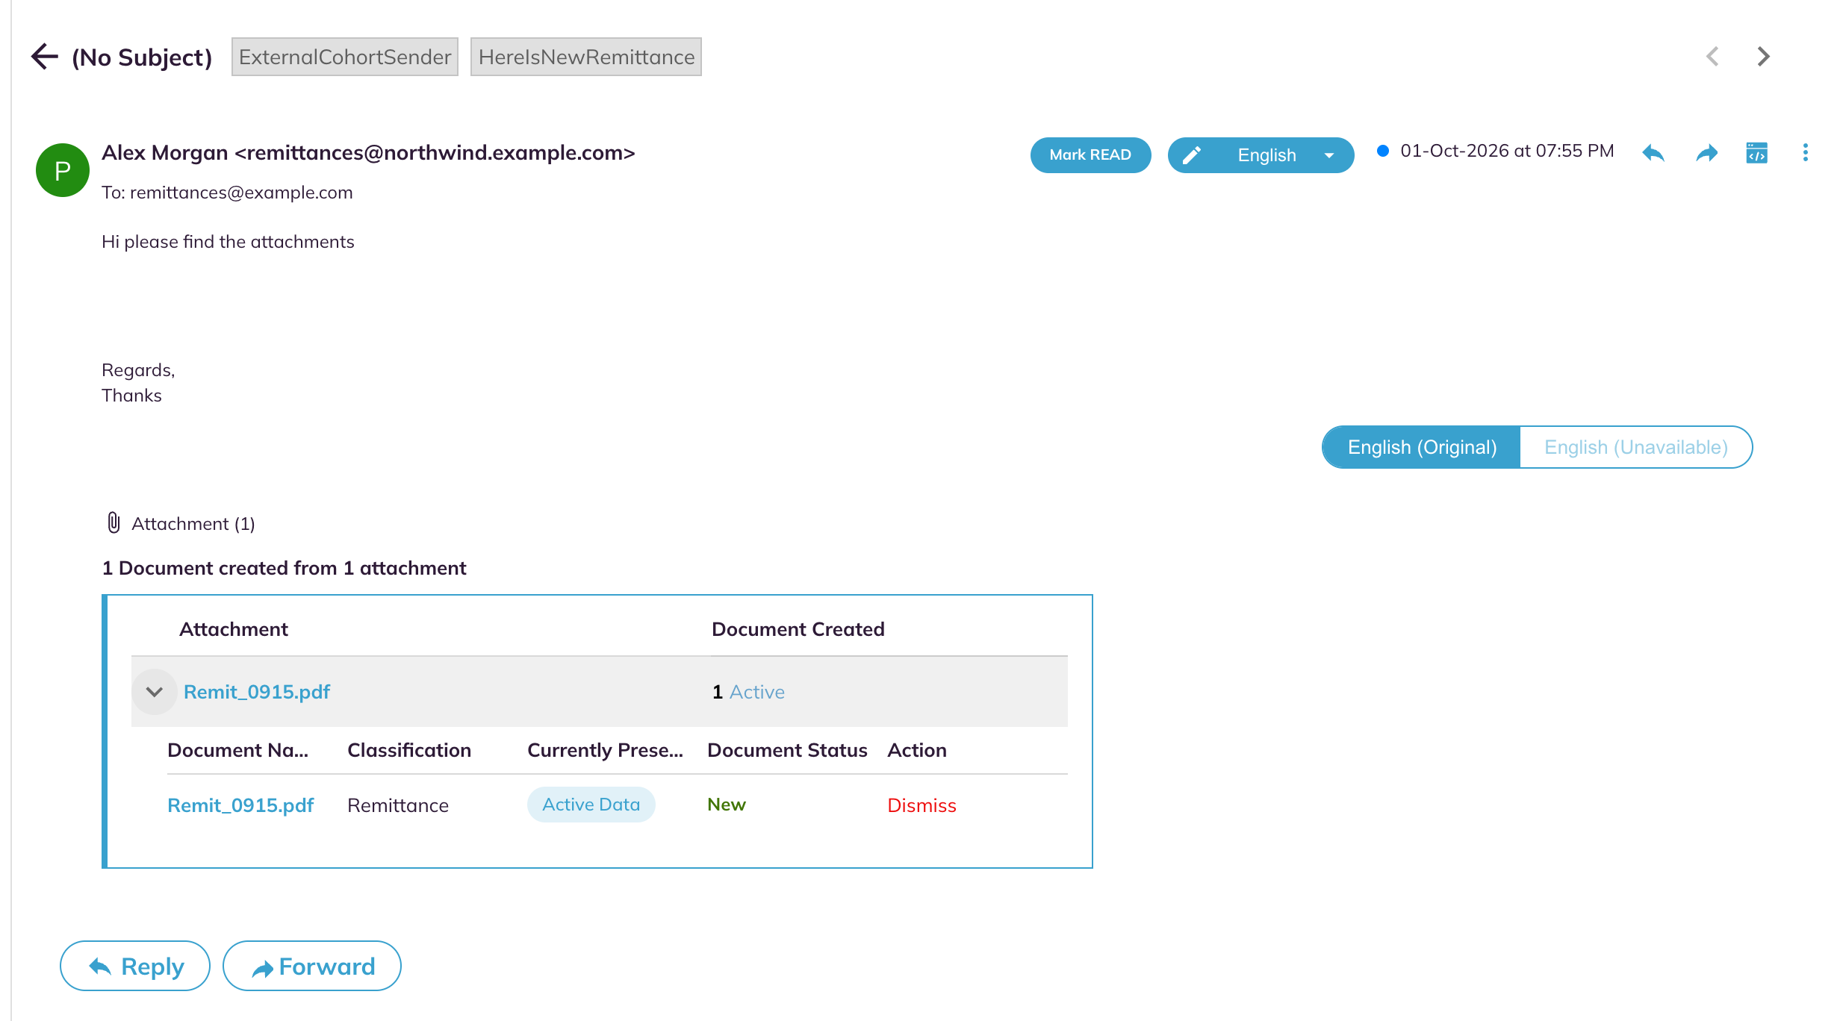Mark the email as READ
This screenshot has width=1843, height=1021.
(x=1090, y=154)
